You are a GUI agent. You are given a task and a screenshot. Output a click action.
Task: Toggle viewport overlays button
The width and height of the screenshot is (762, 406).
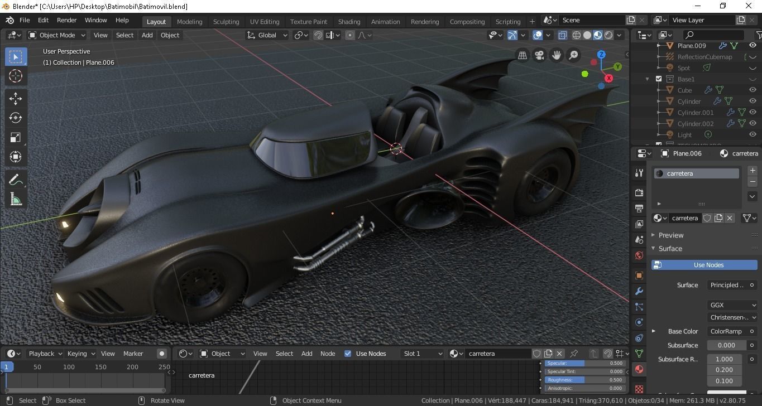pos(538,35)
